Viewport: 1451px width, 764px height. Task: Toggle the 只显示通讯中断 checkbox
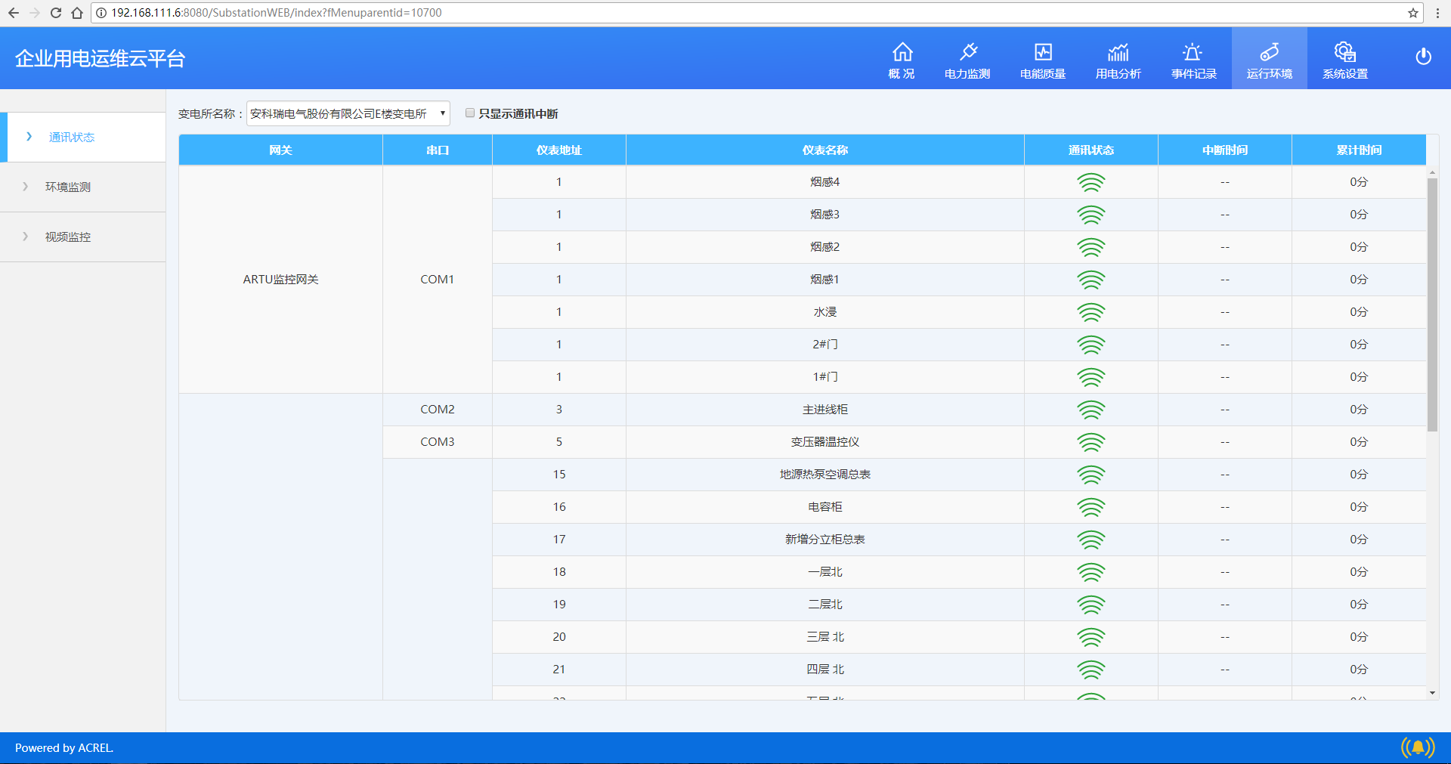(470, 113)
